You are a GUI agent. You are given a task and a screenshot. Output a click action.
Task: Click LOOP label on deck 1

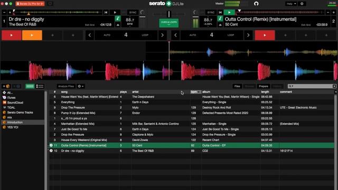(145, 35)
